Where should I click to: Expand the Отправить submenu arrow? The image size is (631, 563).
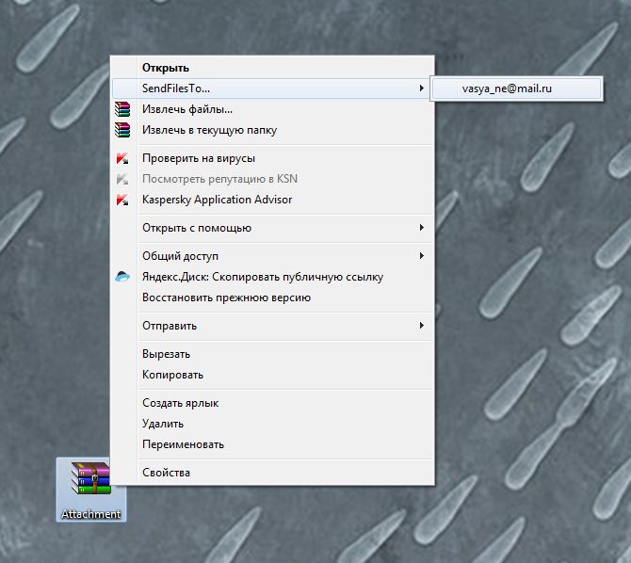pos(421,326)
